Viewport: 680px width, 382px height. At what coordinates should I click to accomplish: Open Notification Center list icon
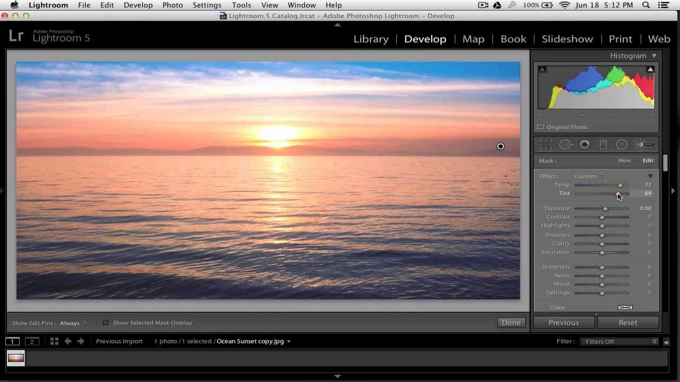[663, 5]
